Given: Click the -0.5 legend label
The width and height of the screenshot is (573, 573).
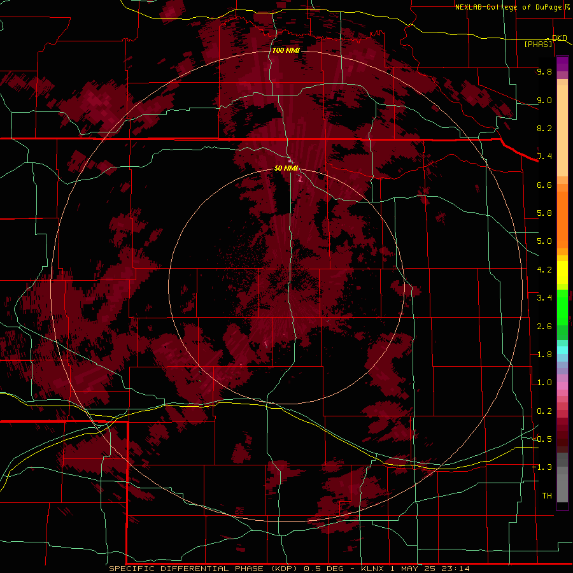Looking at the screenshot, I should tap(542, 439).
